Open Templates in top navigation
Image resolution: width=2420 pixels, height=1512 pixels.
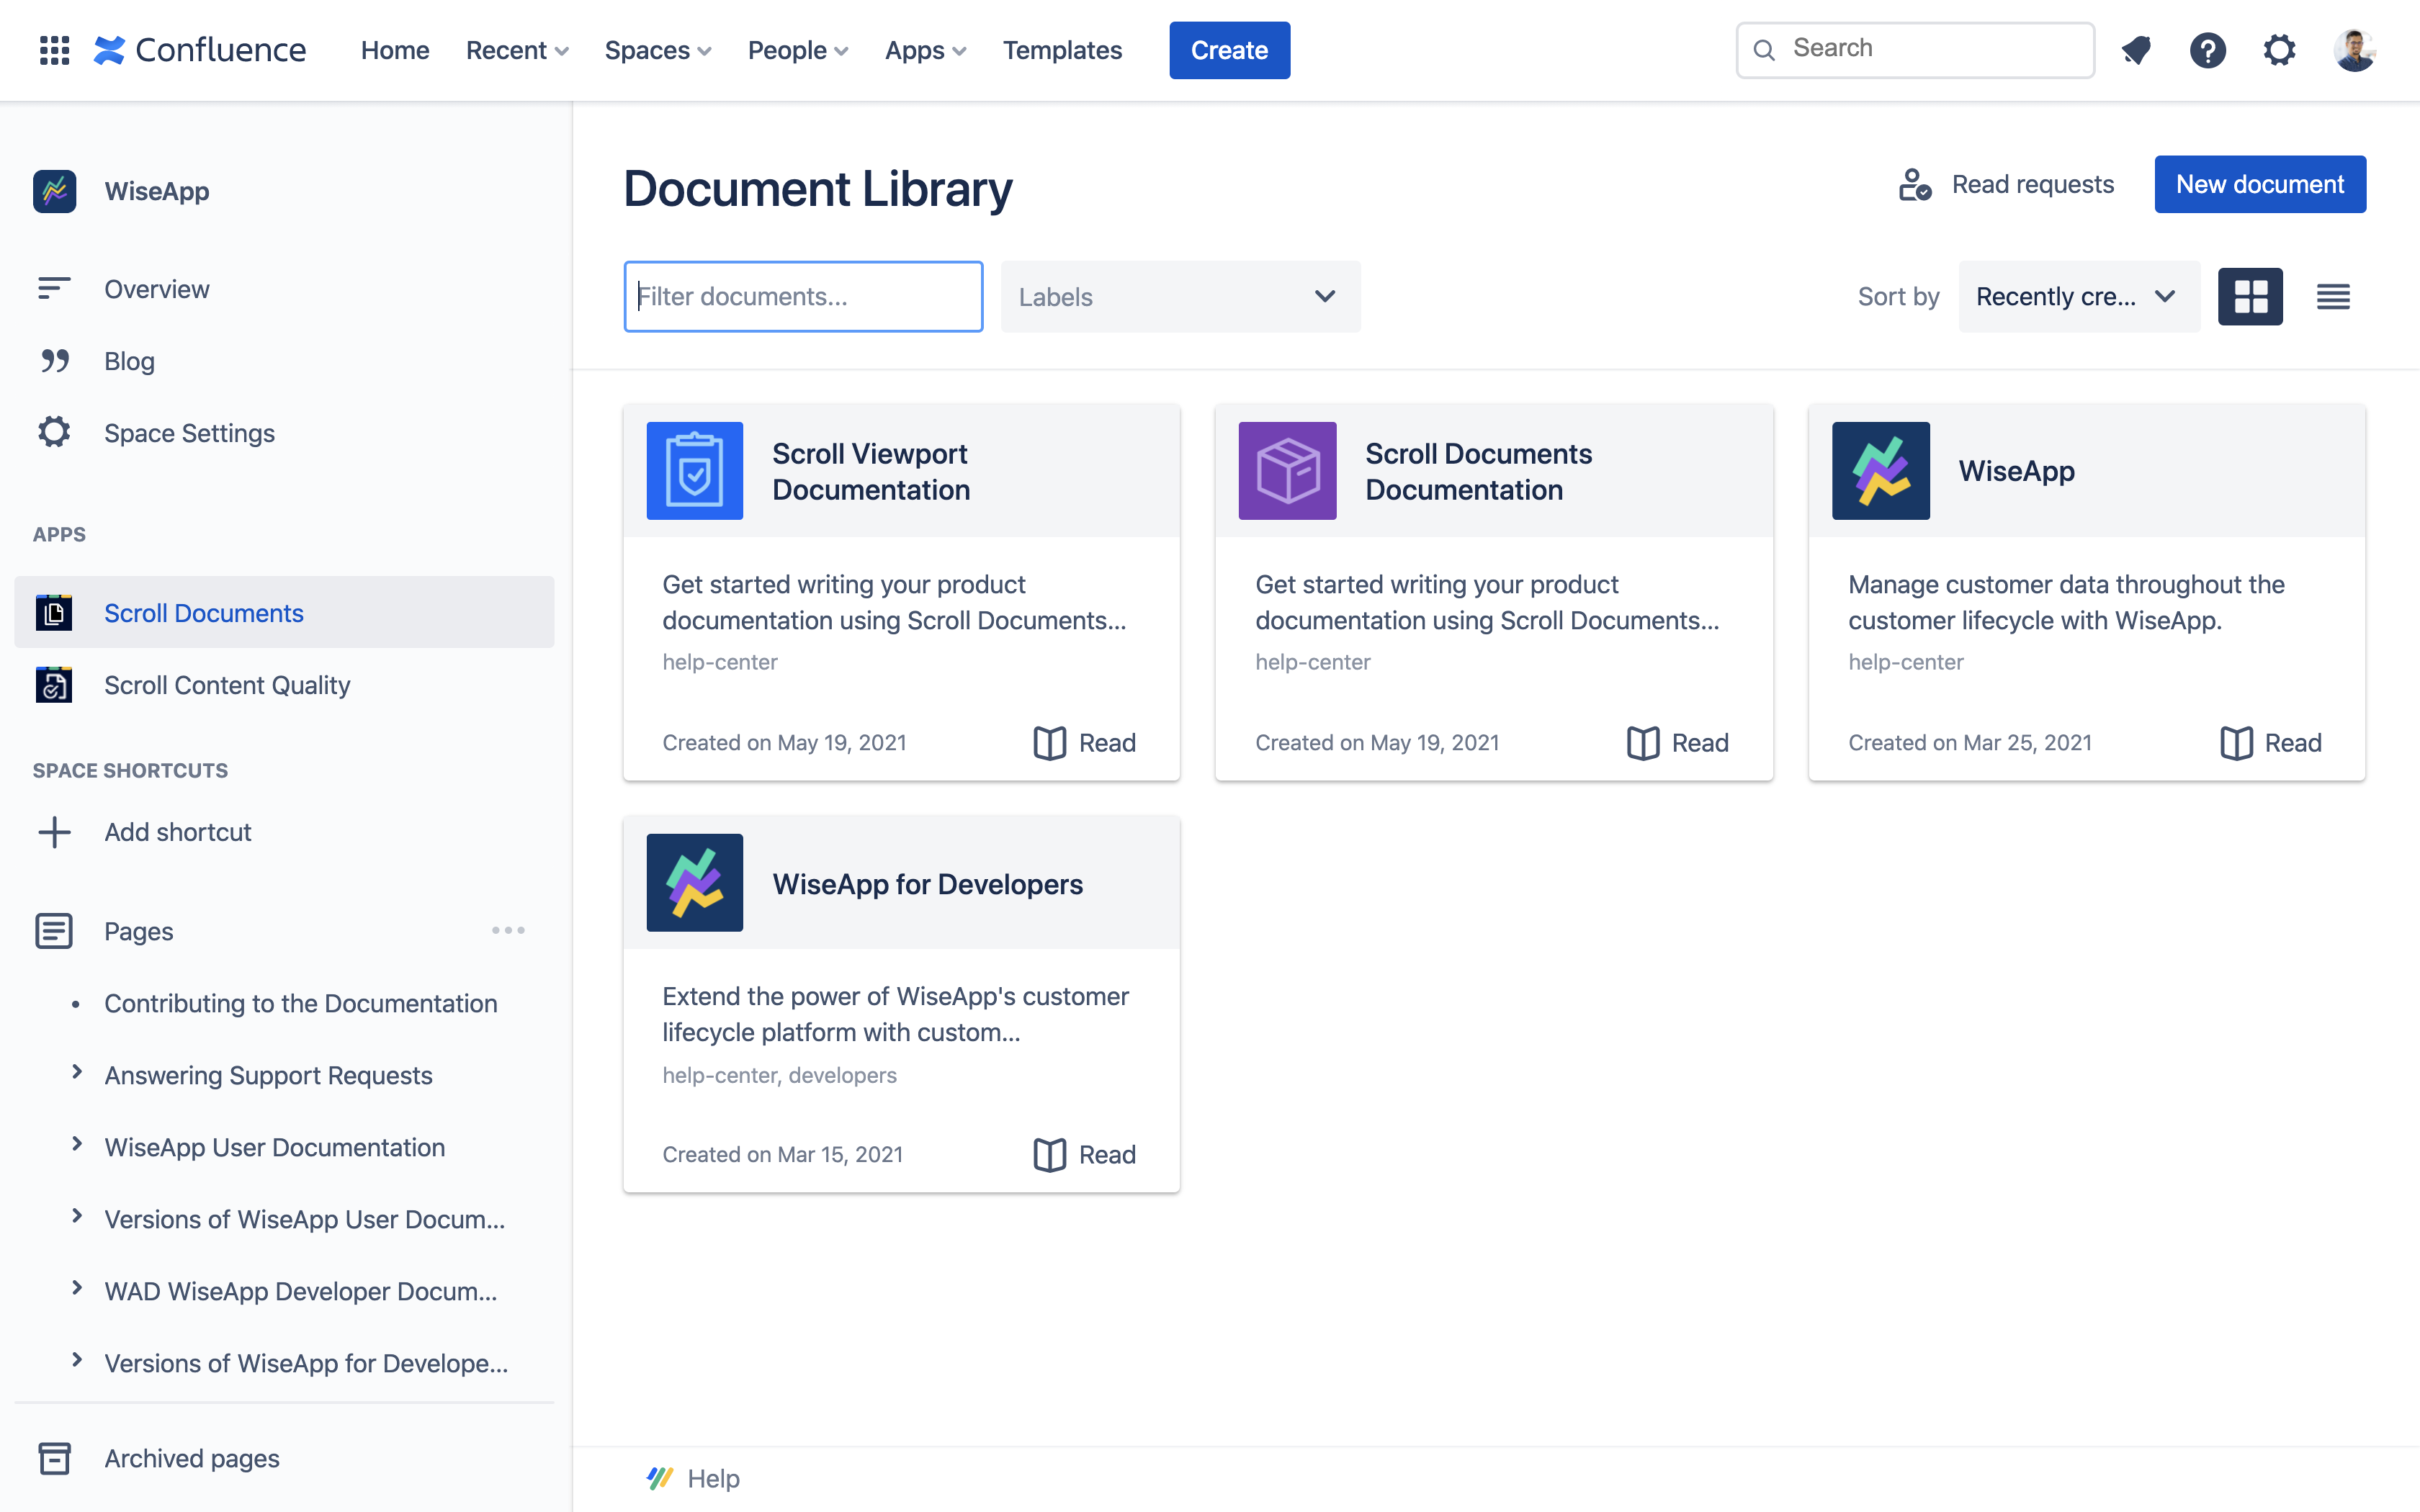click(x=1062, y=50)
